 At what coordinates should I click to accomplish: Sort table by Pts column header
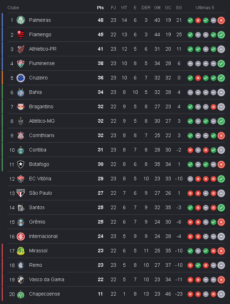point(100,8)
